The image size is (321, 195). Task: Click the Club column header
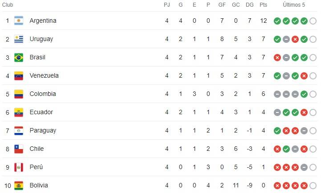tap(8, 5)
